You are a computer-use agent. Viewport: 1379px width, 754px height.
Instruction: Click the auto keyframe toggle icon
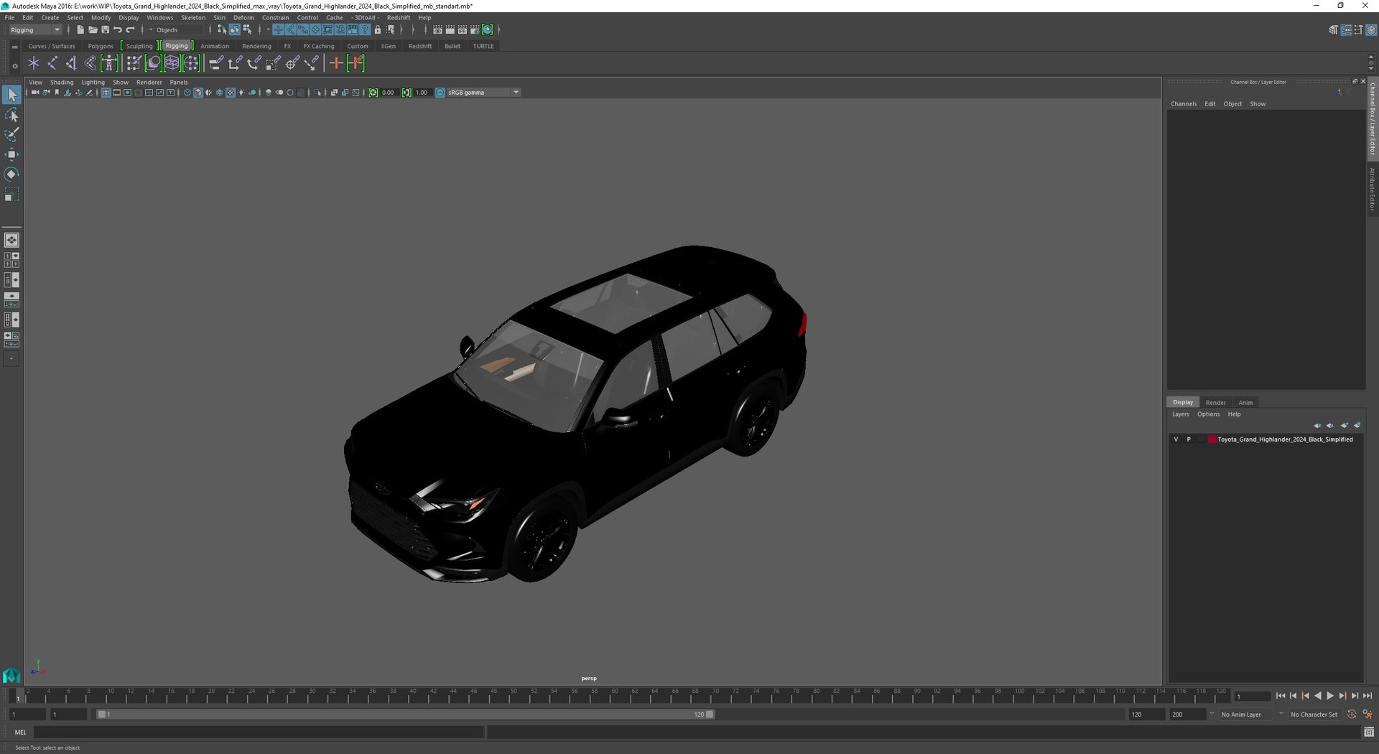(1352, 715)
